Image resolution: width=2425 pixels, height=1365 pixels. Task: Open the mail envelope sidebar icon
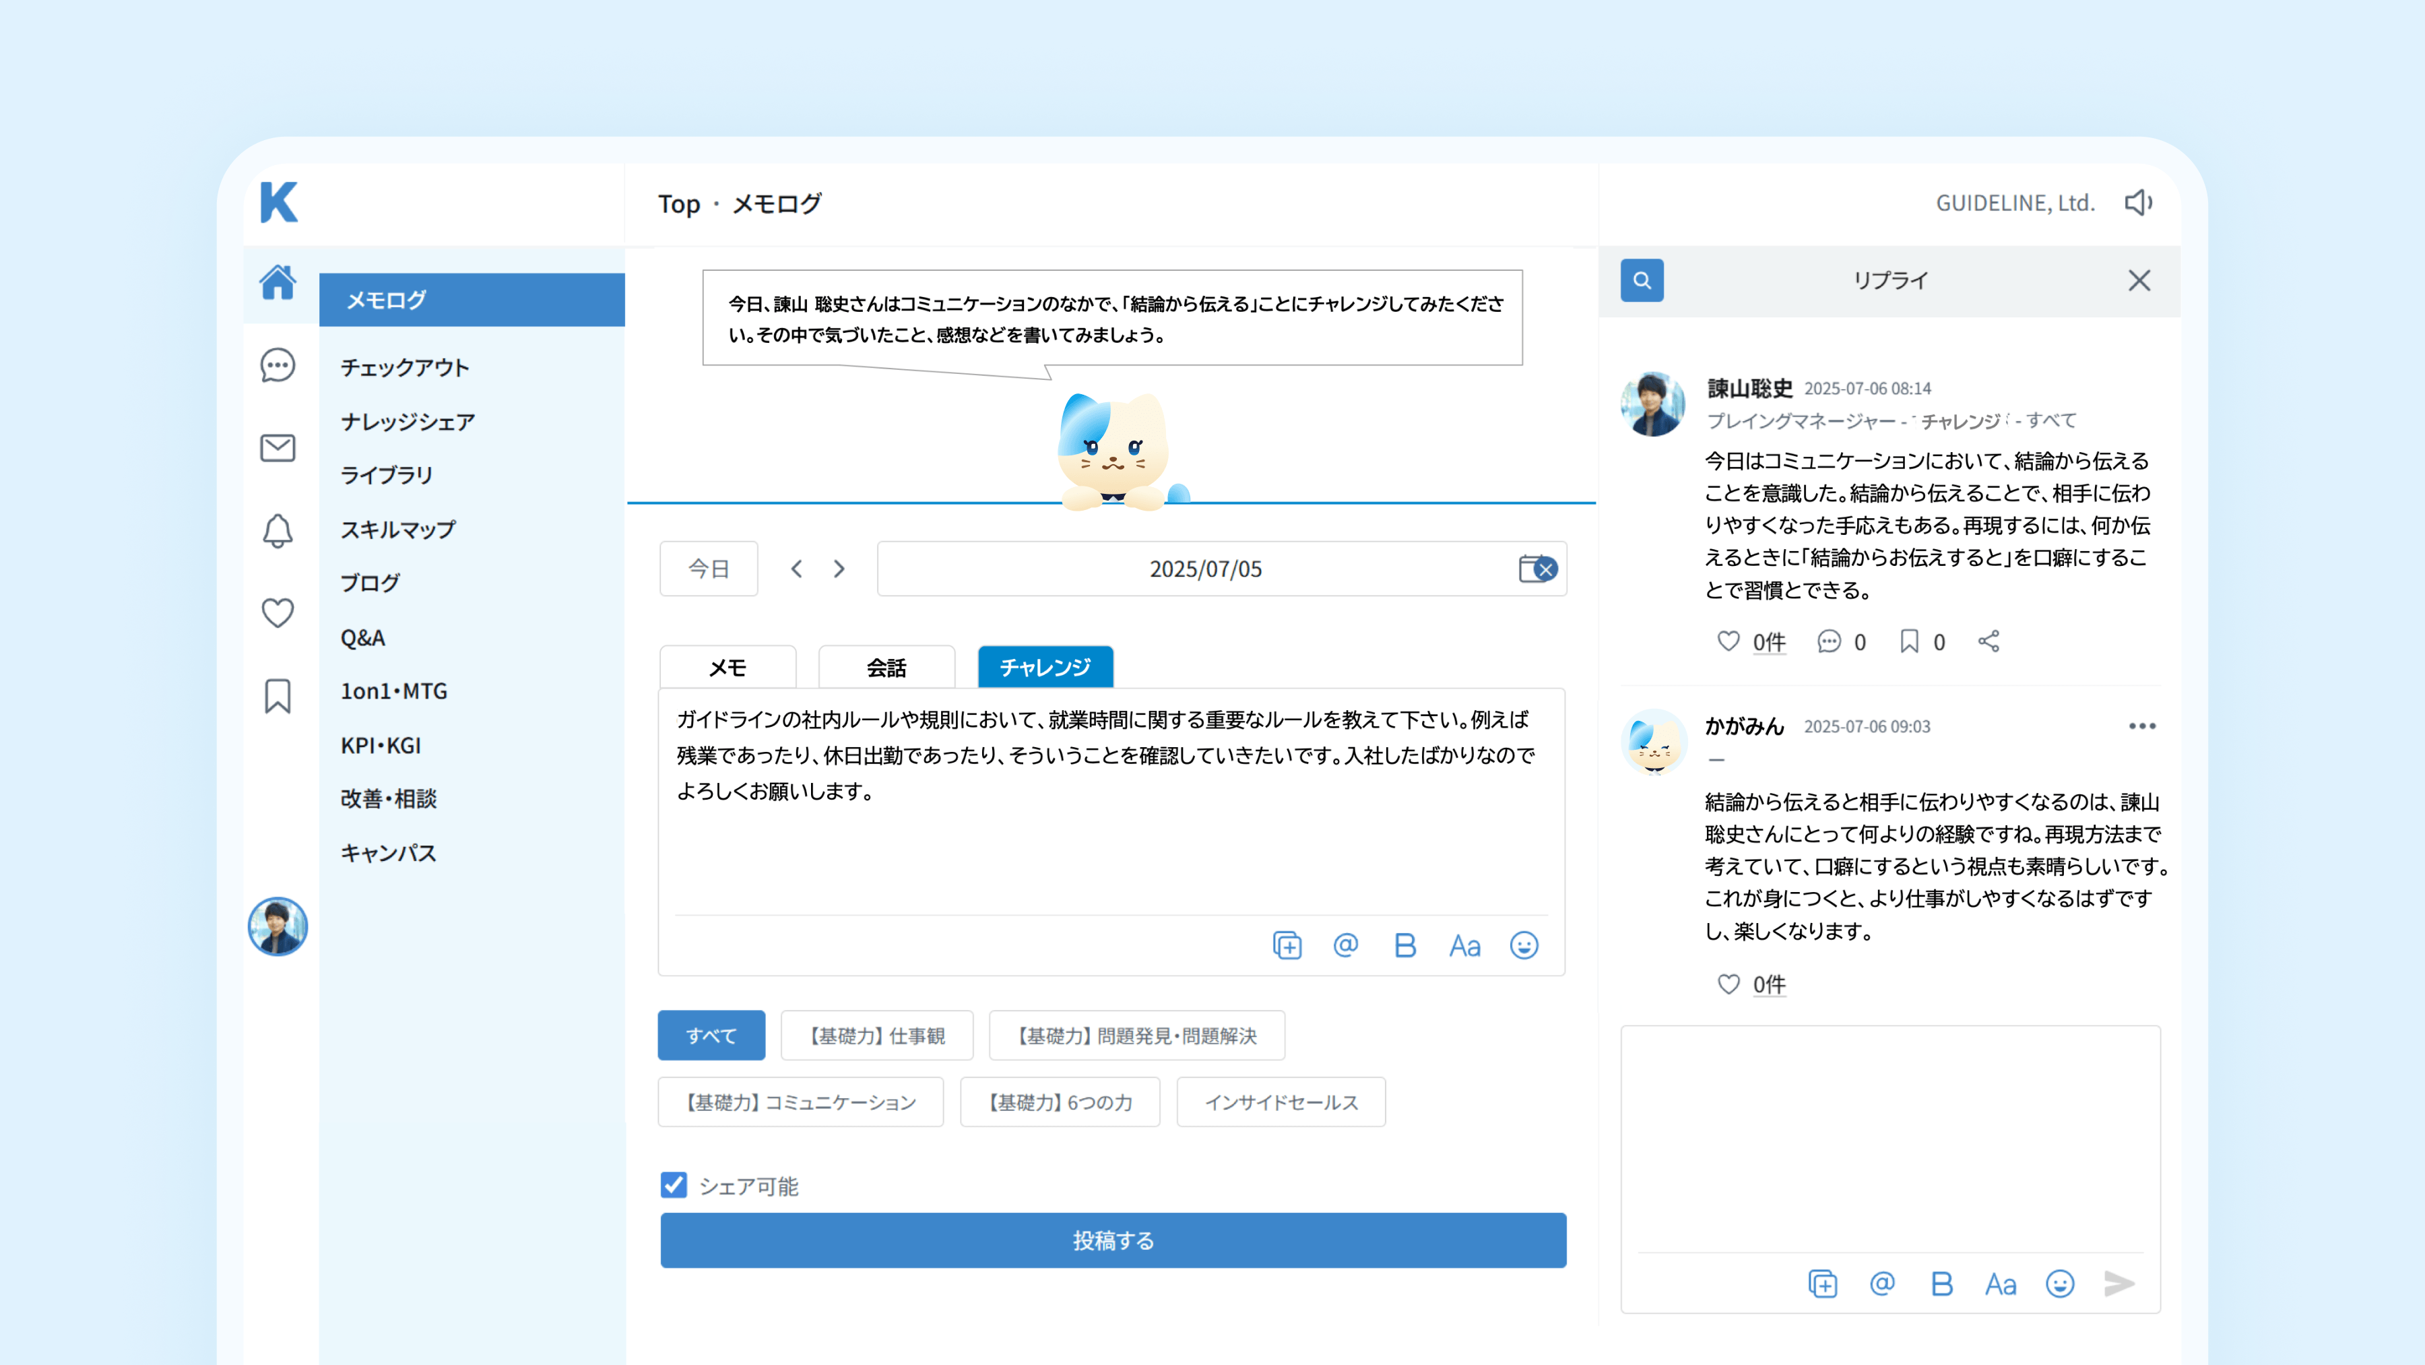pos(278,448)
